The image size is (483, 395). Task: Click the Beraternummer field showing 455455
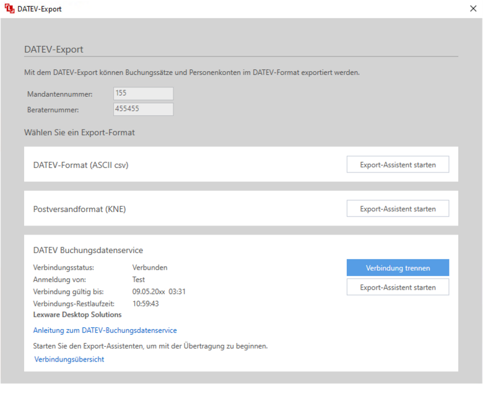click(143, 109)
